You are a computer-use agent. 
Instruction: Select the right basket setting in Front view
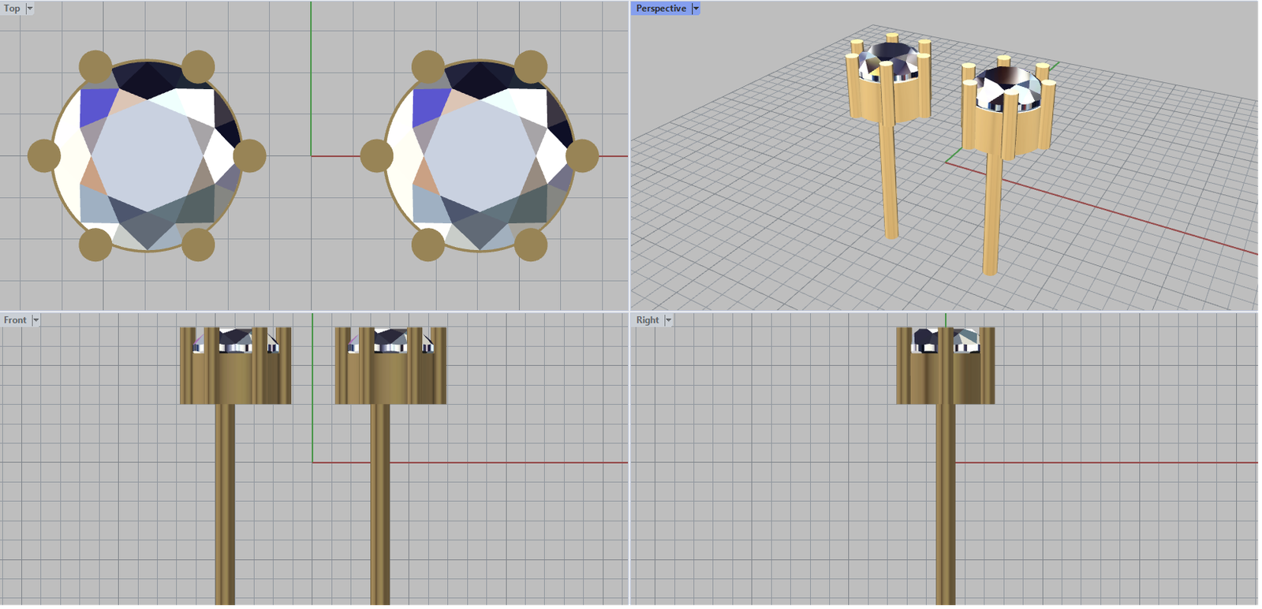coord(390,379)
